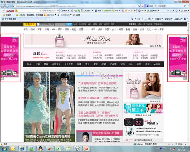Click the Miss Dior sidebar ad image

click(143, 86)
